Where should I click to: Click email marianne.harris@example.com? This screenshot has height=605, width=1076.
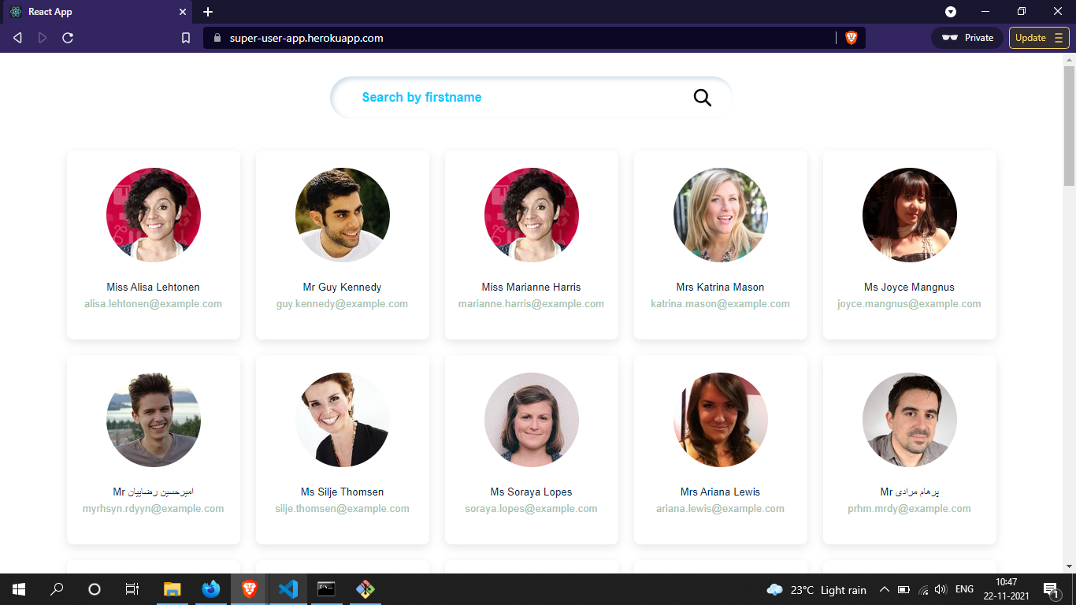(532, 304)
